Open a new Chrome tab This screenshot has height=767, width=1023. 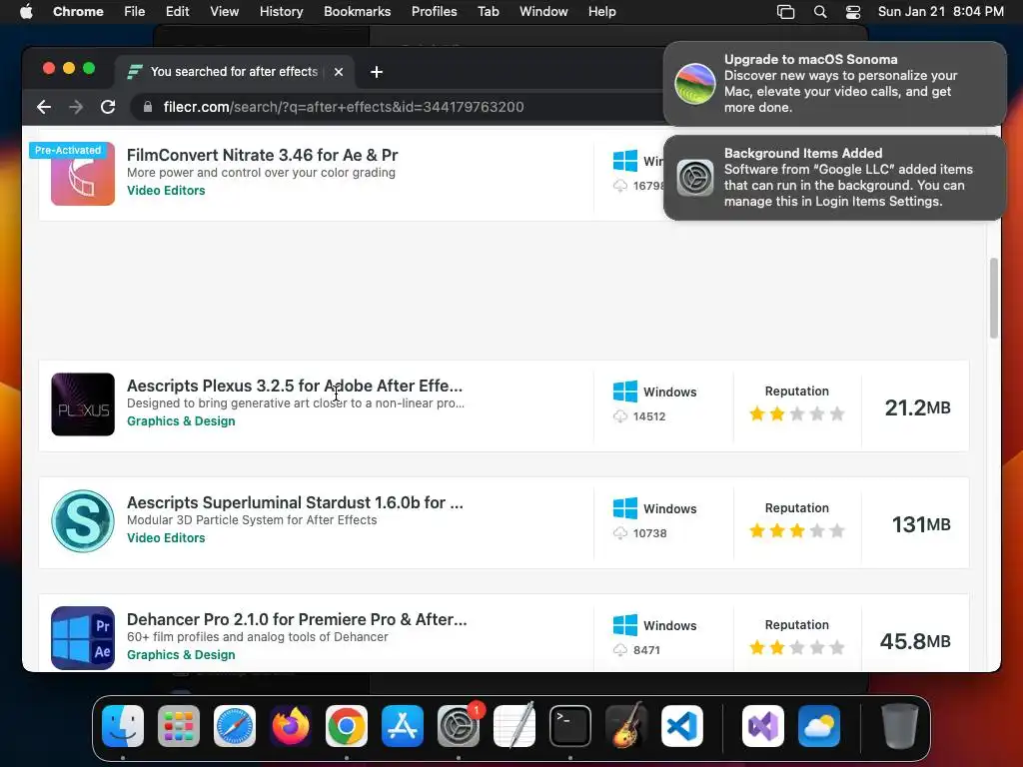pyautogui.click(x=377, y=72)
